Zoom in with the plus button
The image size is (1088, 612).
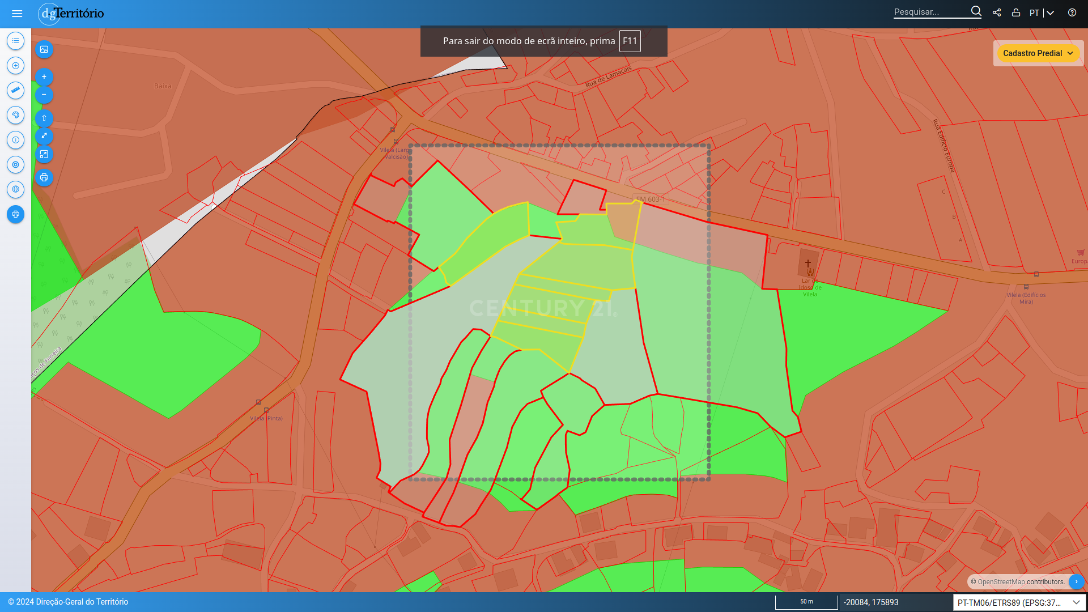click(44, 77)
